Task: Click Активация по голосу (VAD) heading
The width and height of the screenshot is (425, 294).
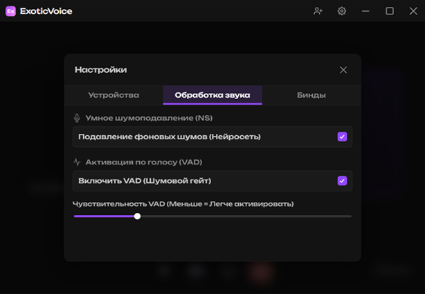Action: [x=144, y=162]
